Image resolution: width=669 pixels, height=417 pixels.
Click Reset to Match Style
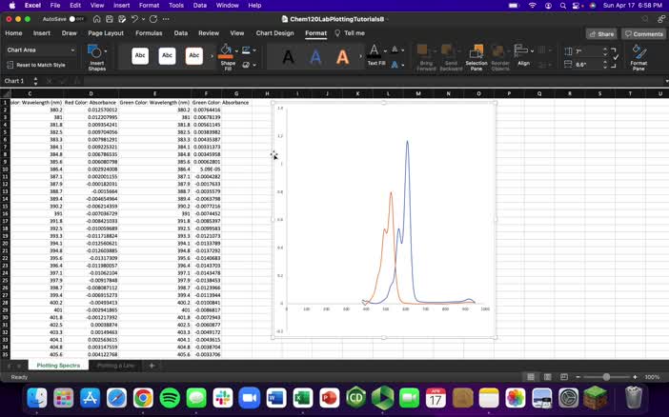(x=36, y=66)
